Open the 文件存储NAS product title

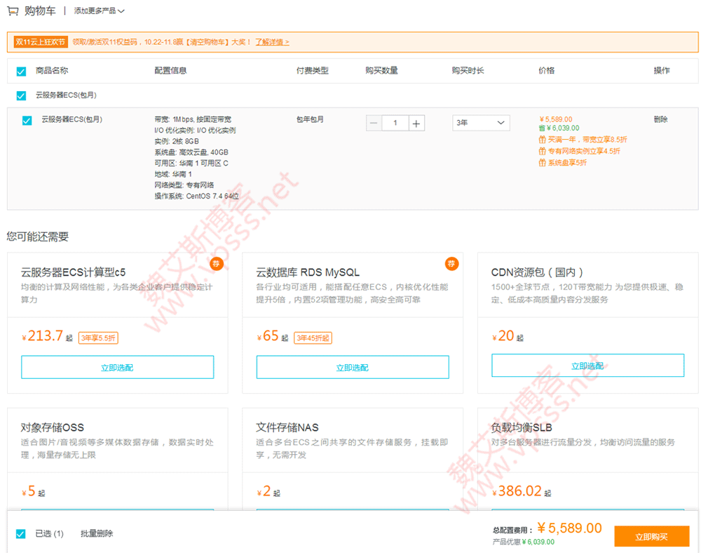pos(287,427)
